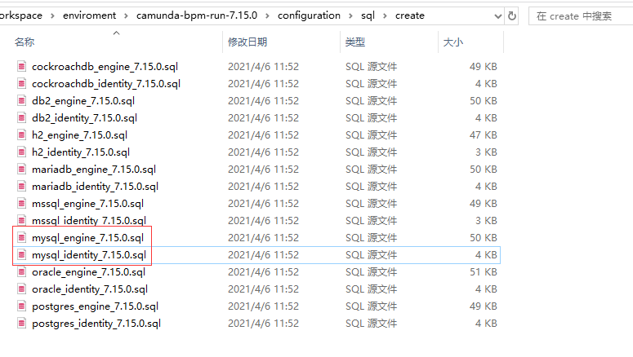This screenshot has width=633, height=357.
Task: Sort files by the 修改日期 column header
Action: 247,42
